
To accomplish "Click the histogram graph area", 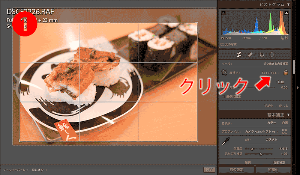I will click(255, 23).
